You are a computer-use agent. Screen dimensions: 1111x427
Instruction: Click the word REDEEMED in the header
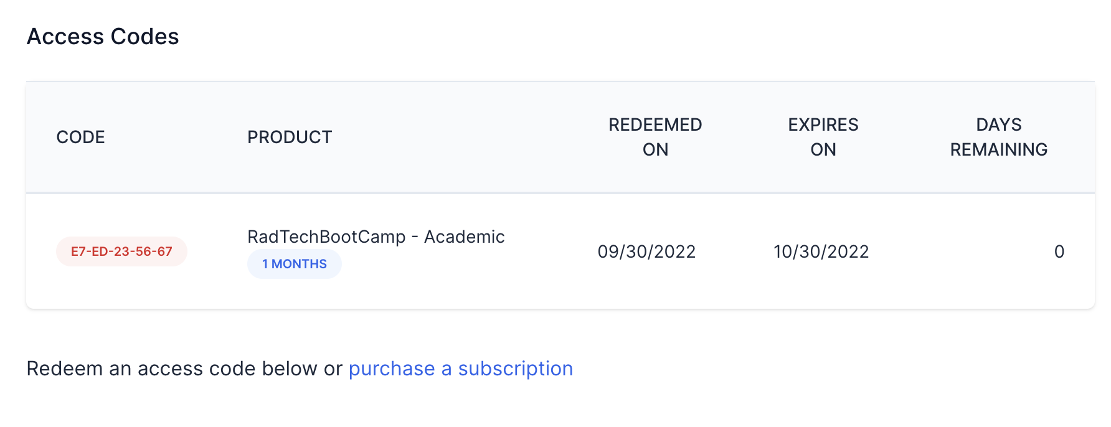coord(655,124)
